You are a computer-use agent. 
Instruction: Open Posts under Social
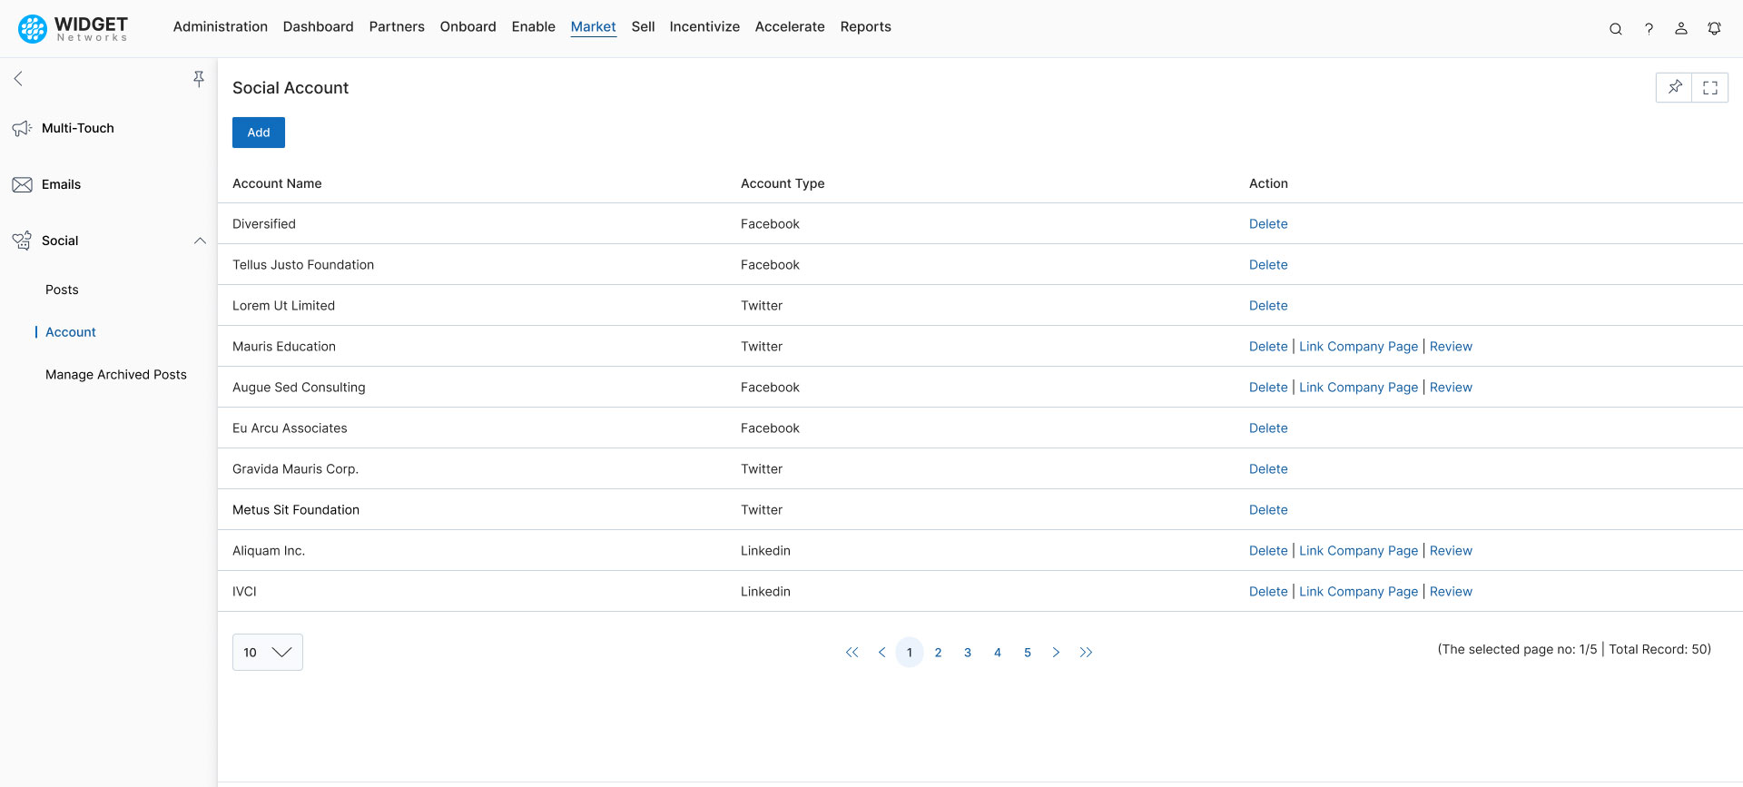(62, 290)
